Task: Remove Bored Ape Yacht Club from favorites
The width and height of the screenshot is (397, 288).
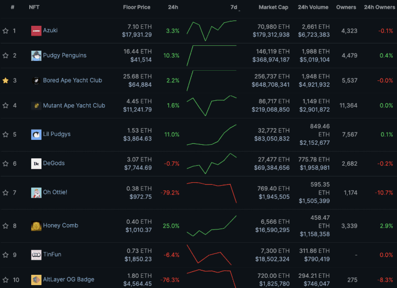Action: pos(6,80)
